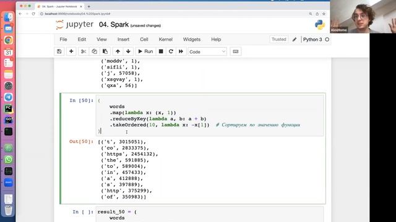The image size is (396, 222).
Task: Restart kernel and run all cells icon
Action: pos(181,51)
